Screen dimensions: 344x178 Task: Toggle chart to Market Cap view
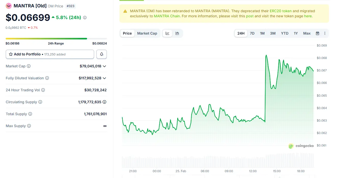pyautogui.click(x=147, y=33)
